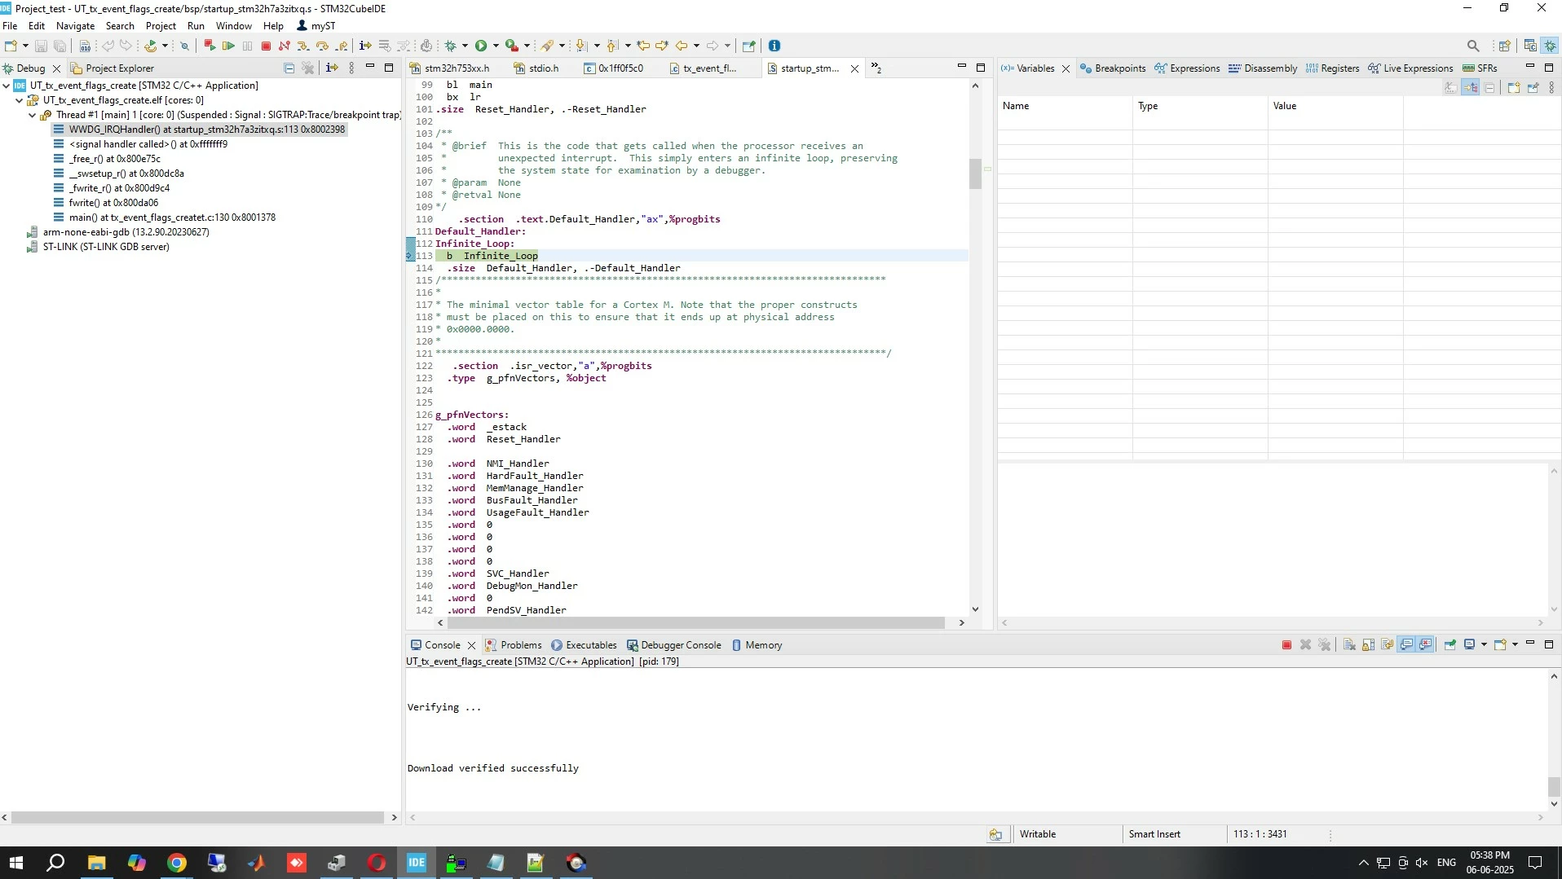Open the Debug launch dropdown arrow
The height and width of the screenshot is (879, 1562).
point(466,46)
